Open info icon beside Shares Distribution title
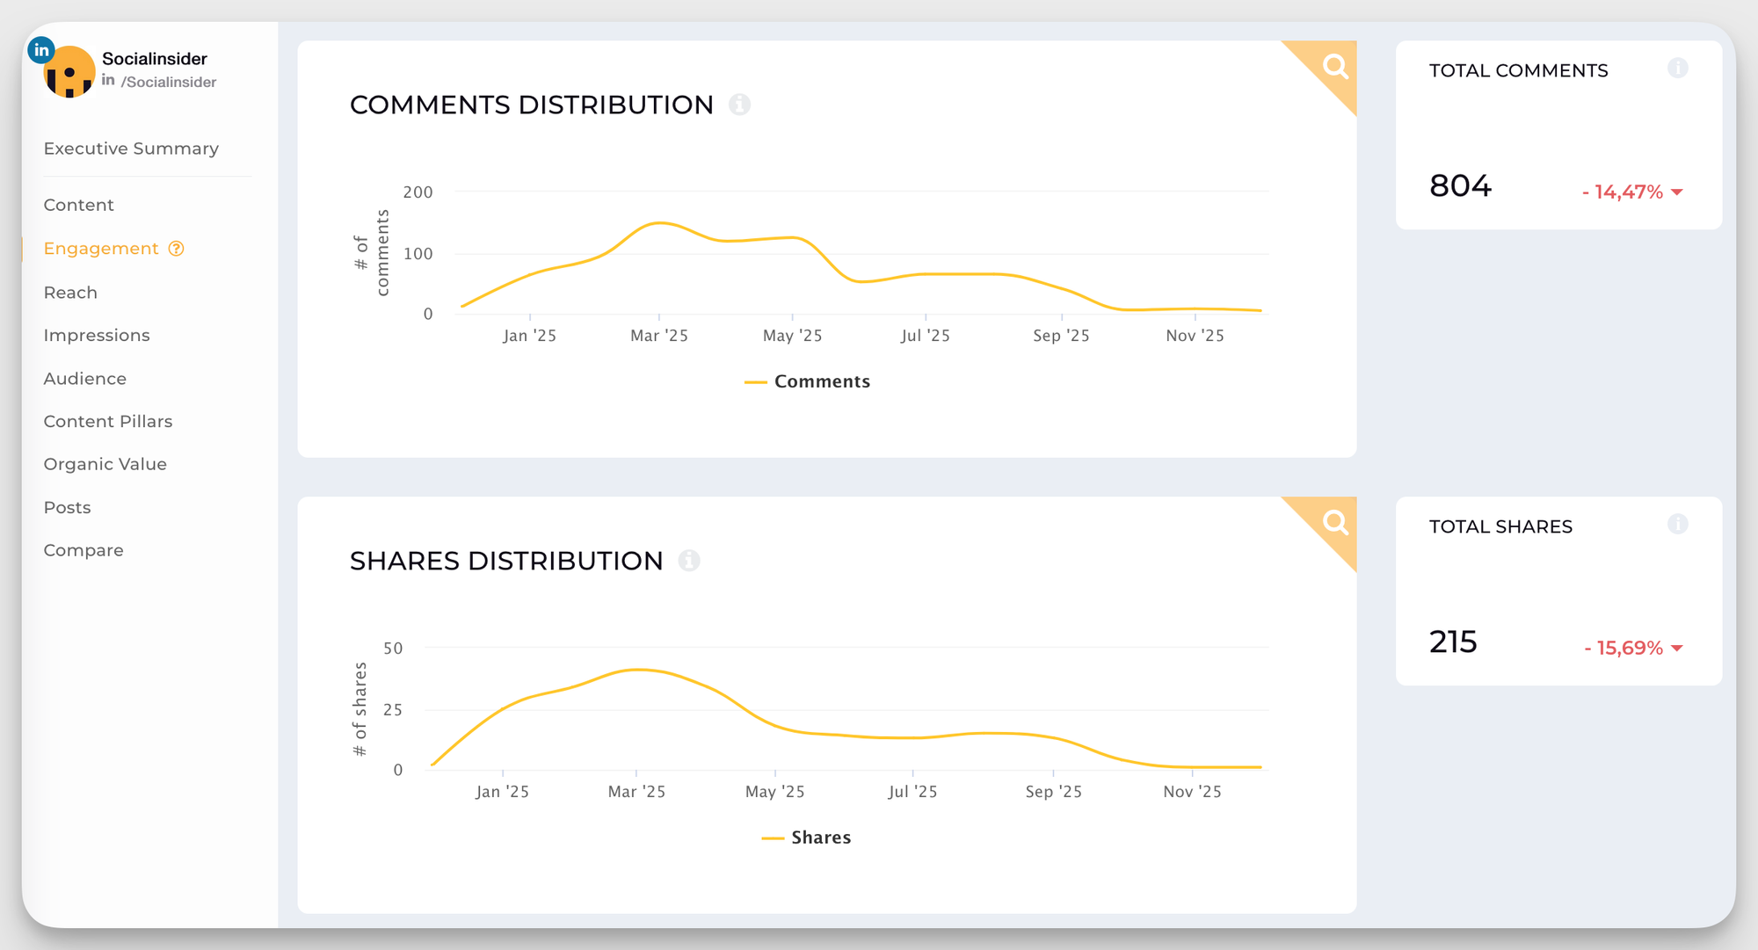 tap(689, 561)
